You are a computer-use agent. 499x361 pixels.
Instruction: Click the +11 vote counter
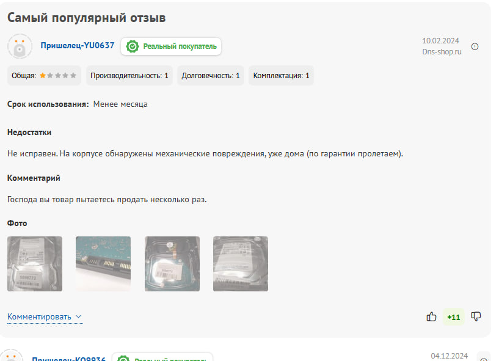(453, 317)
